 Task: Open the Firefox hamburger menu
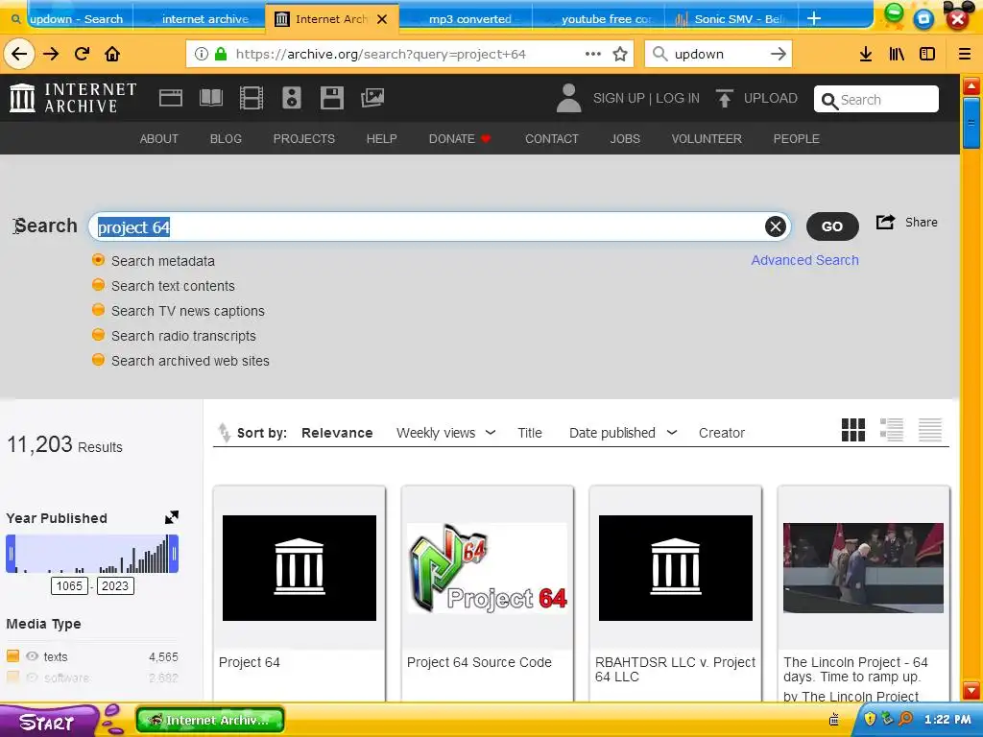(965, 54)
